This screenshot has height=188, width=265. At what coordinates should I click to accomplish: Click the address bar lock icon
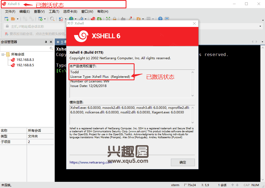(x=7, y=26)
